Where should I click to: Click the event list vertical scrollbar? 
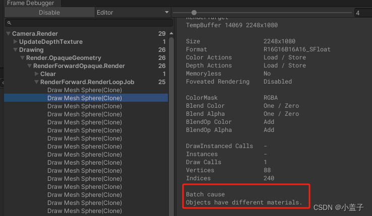(171, 126)
